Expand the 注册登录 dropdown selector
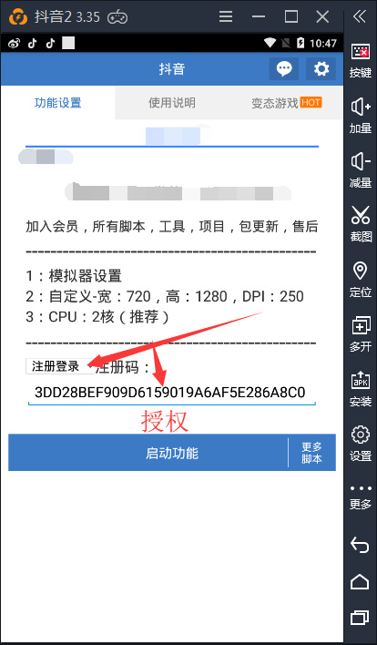 click(60, 366)
